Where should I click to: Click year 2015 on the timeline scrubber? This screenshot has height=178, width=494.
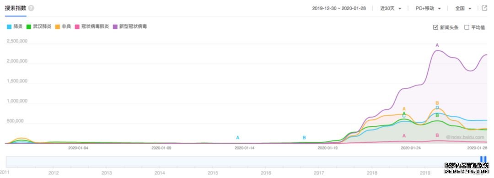tap(213, 173)
